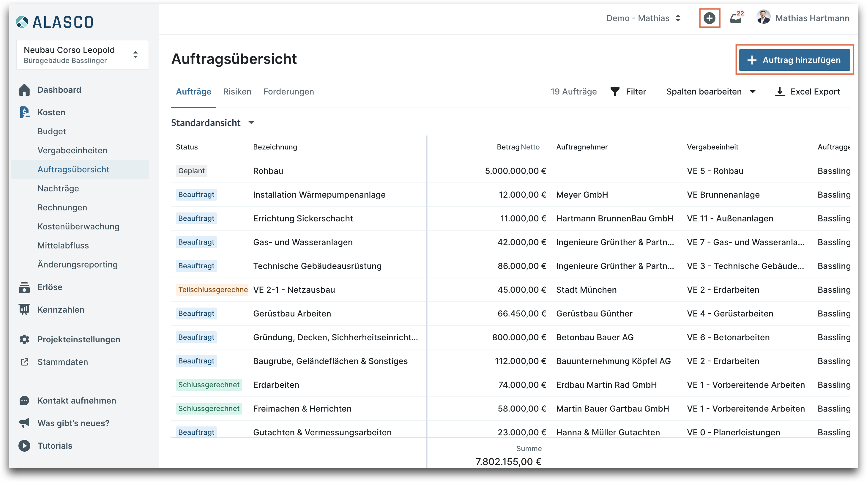This screenshot has width=867, height=482.
Task: Click the Filter funnel icon
Action: pyautogui.click(x=614, y=92)
